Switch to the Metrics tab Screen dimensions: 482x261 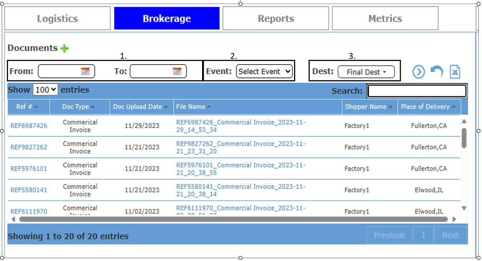click(x=385, y=18)
